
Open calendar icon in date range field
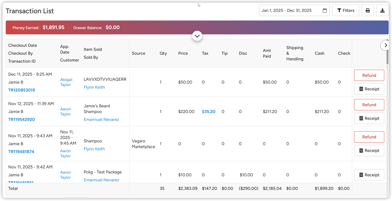(x=324, y=10)
